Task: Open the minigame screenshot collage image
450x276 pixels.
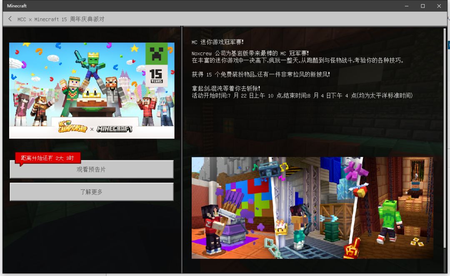Action: point(312,208)
